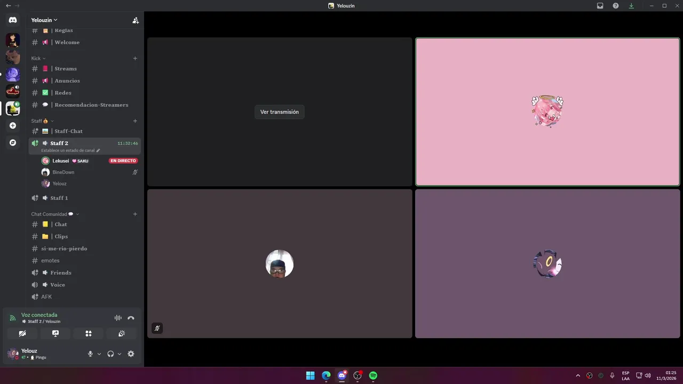Click the green download update icon

(x=631, y=6)
